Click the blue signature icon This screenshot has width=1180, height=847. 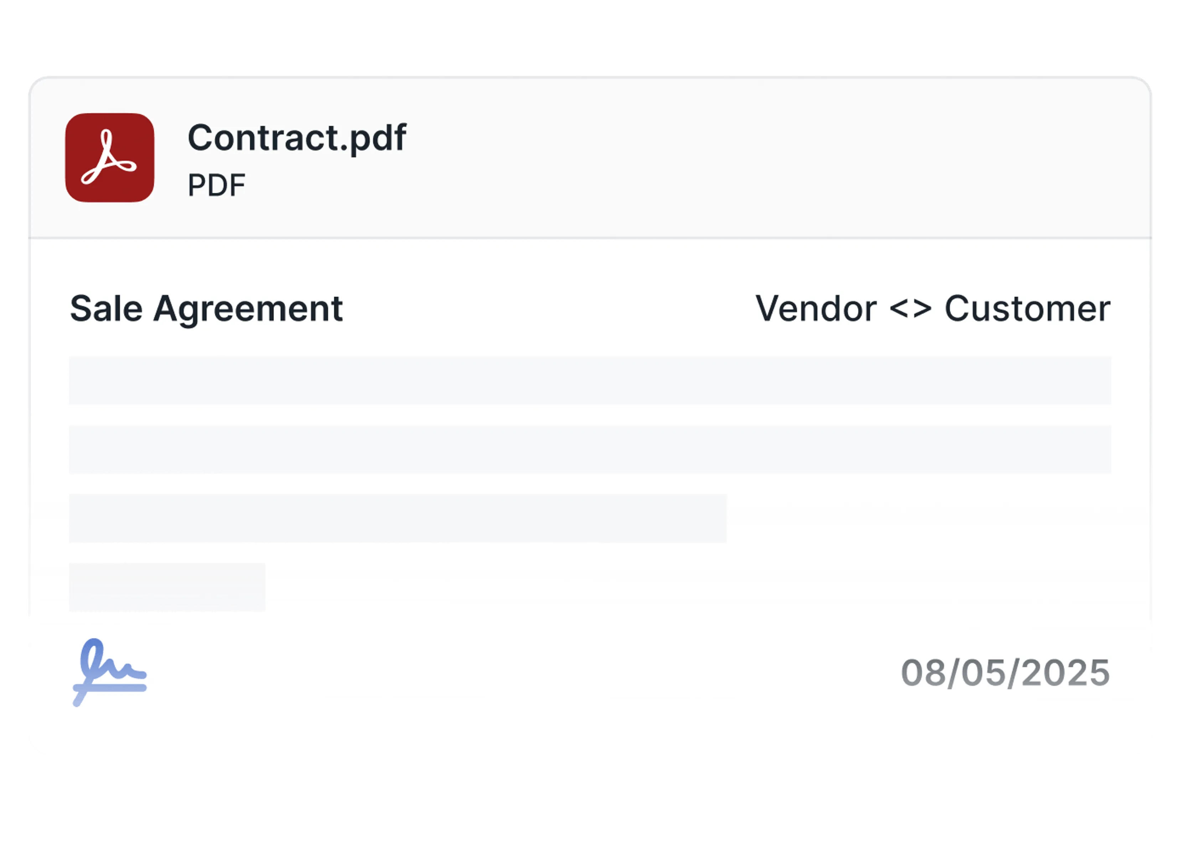tap(110, 672)
